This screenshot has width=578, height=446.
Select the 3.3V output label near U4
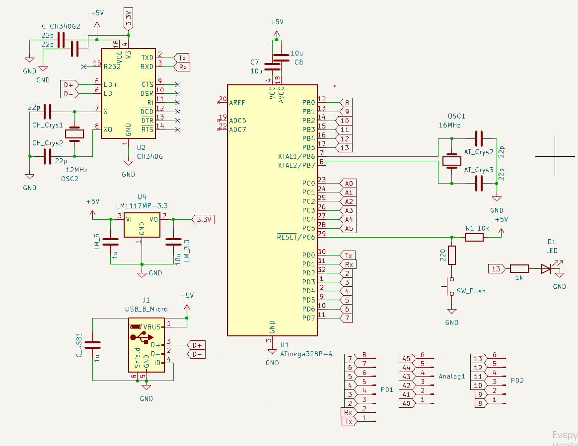(x=204, y=219)
